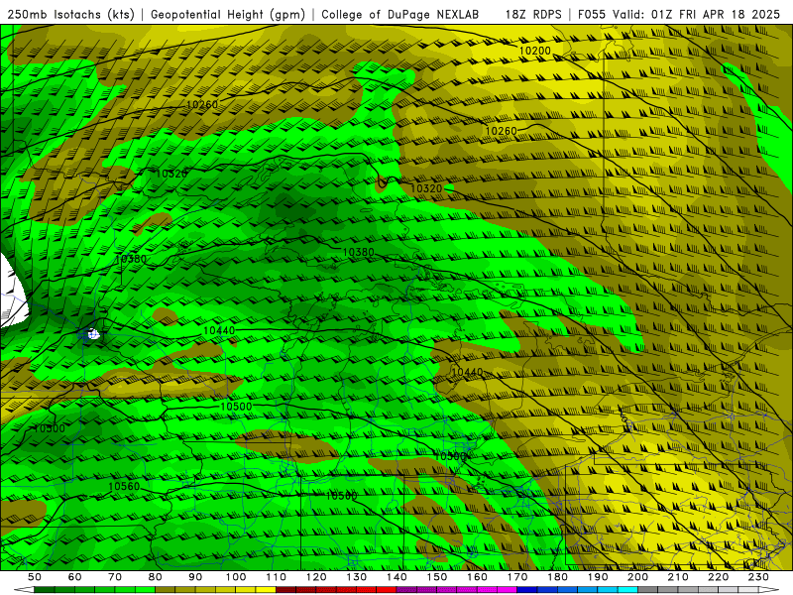Click the 110 knot colorbar label
This screenshot has height=595, width=793.
pyautogui.click(x=277, y=577)
